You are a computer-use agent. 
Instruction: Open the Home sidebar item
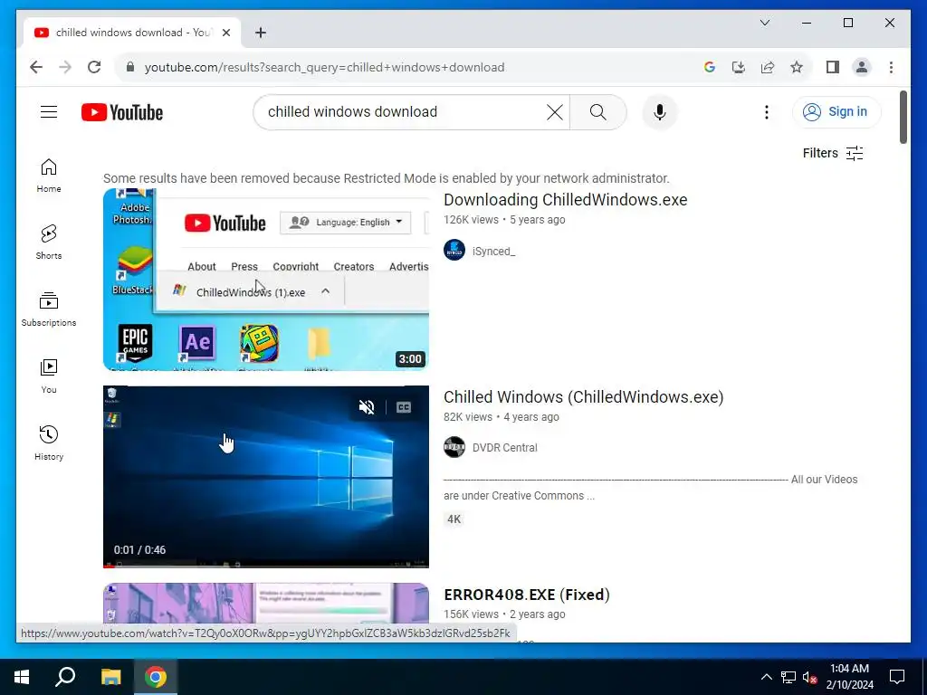(x=49, y=176)
